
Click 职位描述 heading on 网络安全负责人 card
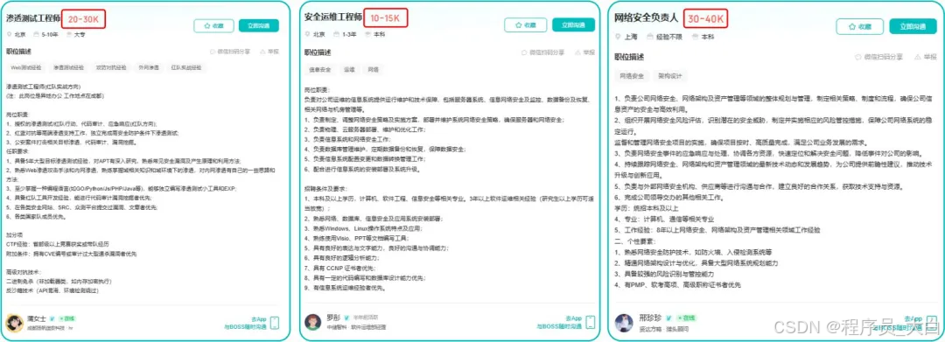628,57
